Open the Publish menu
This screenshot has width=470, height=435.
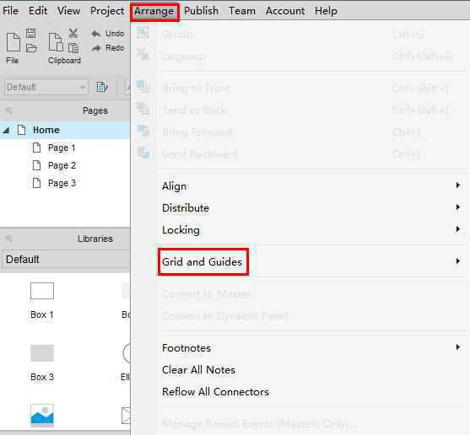tap(201, 11)
